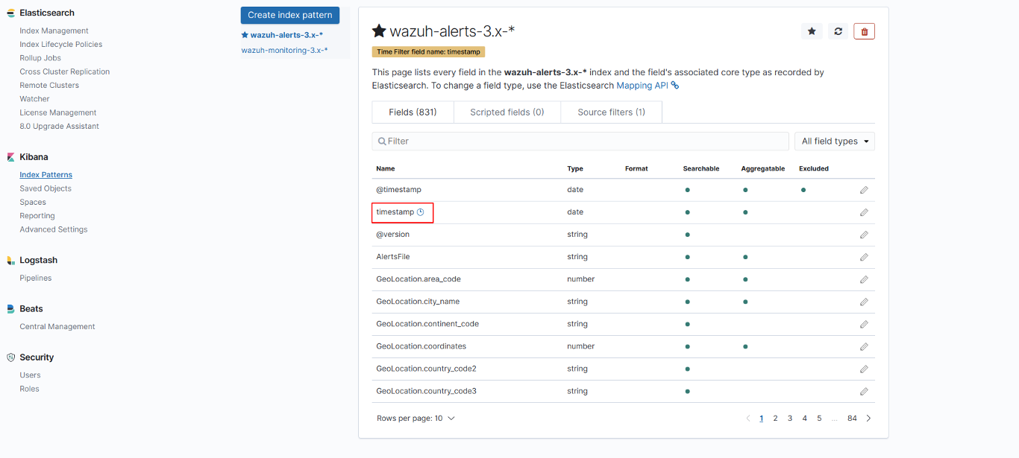Open Logstash Pipelines
The image size is (1019, 458).
[36, 278]
